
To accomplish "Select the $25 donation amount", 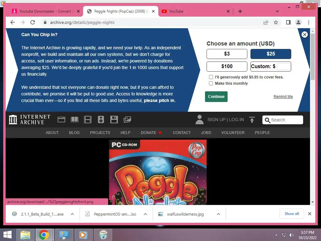I will tap(271, 54).
